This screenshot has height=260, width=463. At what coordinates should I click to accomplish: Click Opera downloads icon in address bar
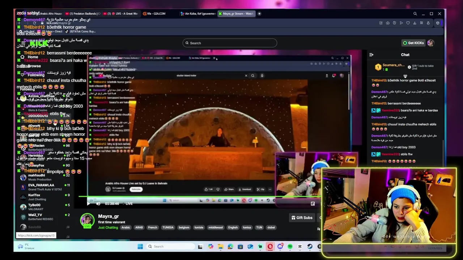tap(415, 23)
